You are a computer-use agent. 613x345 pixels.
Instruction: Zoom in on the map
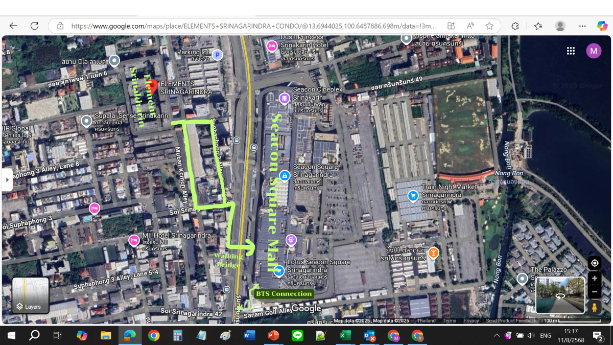[x=594, y=279]
